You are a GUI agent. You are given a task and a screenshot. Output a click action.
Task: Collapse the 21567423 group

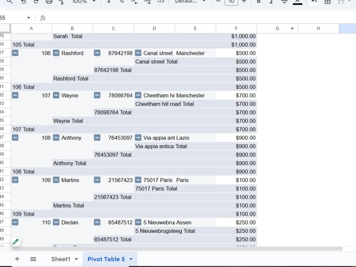click(x=97, y=180)
